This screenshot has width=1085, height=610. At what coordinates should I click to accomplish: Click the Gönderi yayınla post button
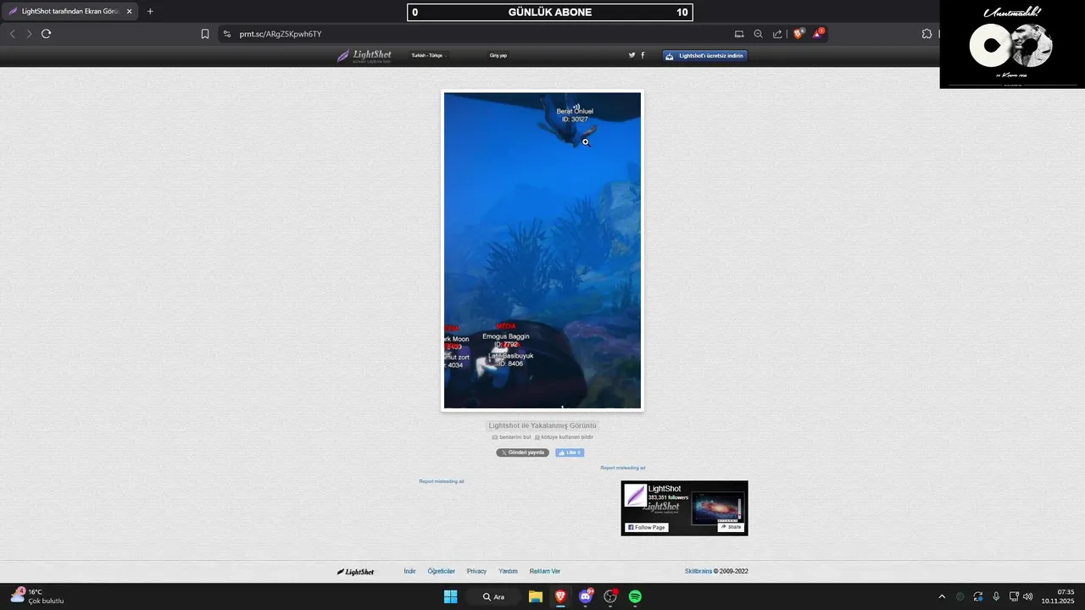click(522, 452)
